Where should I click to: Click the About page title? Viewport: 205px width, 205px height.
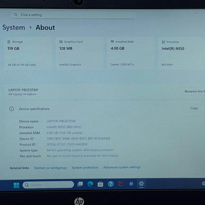point(45,28)
